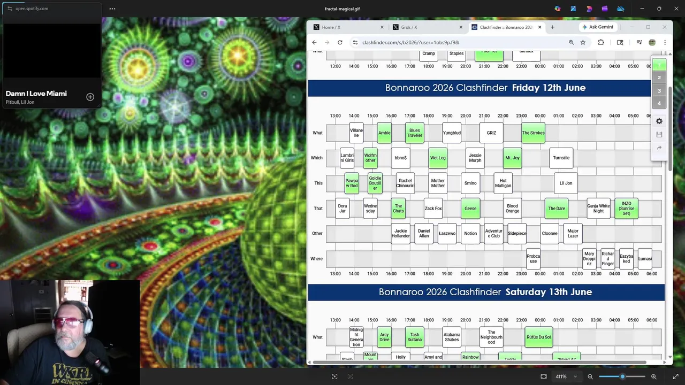
Task: Click the Chrome forward arrow
Action: click(x=327, y=42)
